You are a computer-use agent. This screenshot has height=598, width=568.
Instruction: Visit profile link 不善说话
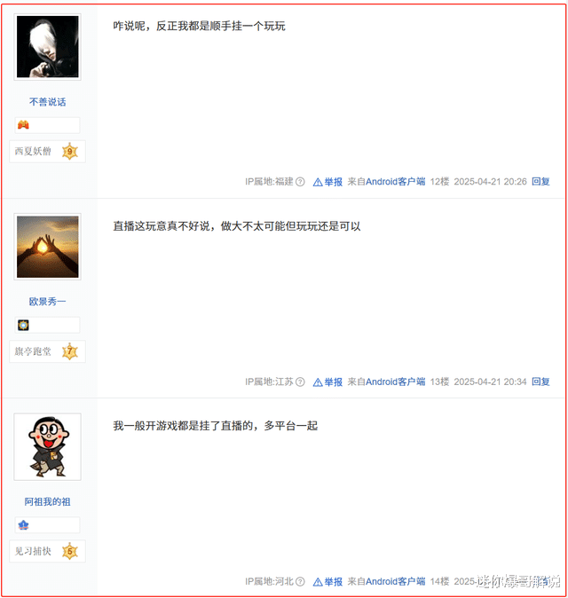pyautogui.click(x=47, y=102)
